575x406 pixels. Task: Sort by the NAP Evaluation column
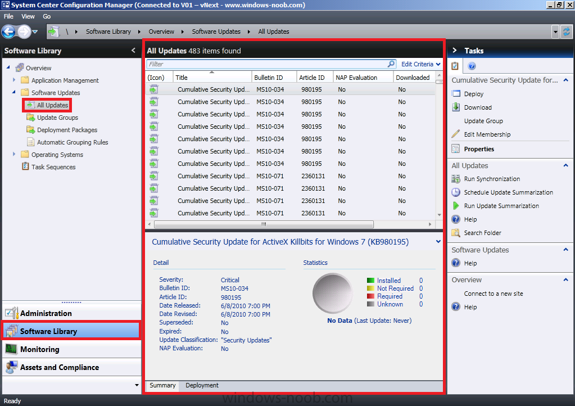tap(363, 78)
